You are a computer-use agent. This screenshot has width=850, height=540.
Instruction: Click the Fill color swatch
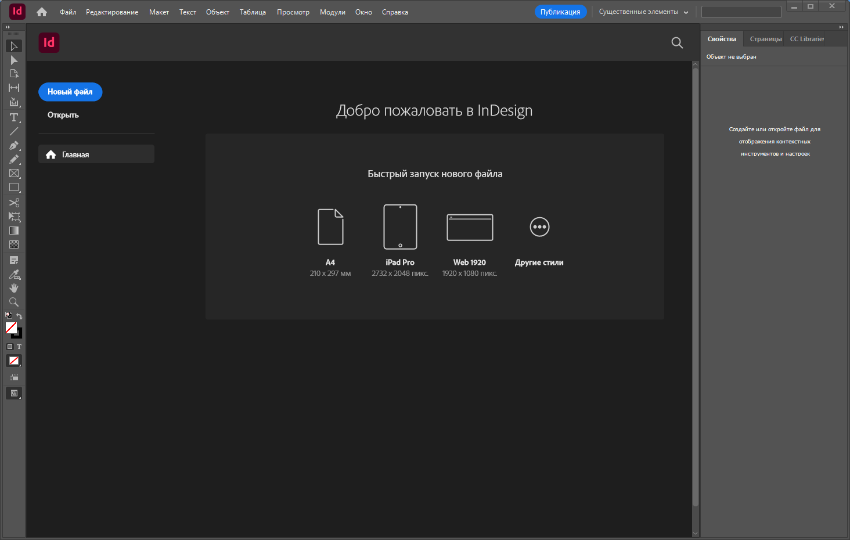tap(10, 328)
